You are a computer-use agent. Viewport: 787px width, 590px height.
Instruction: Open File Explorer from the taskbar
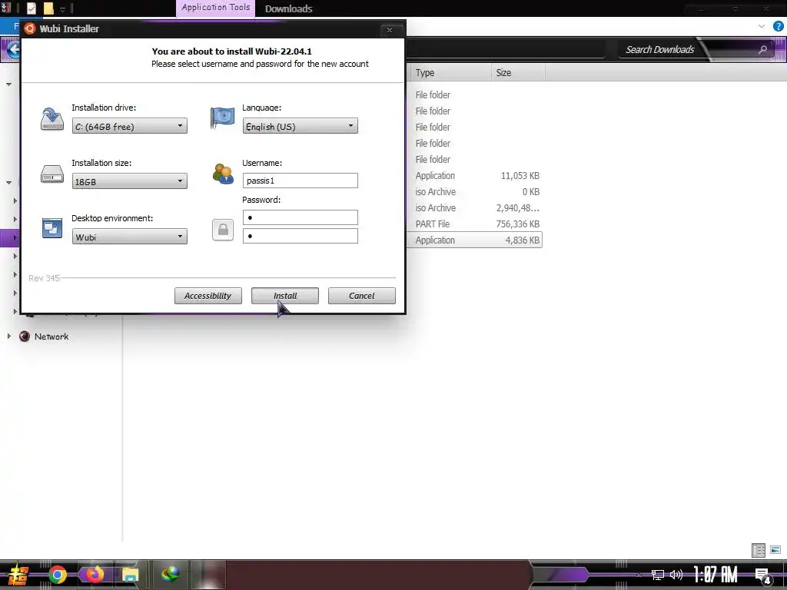tap(130, 575)
